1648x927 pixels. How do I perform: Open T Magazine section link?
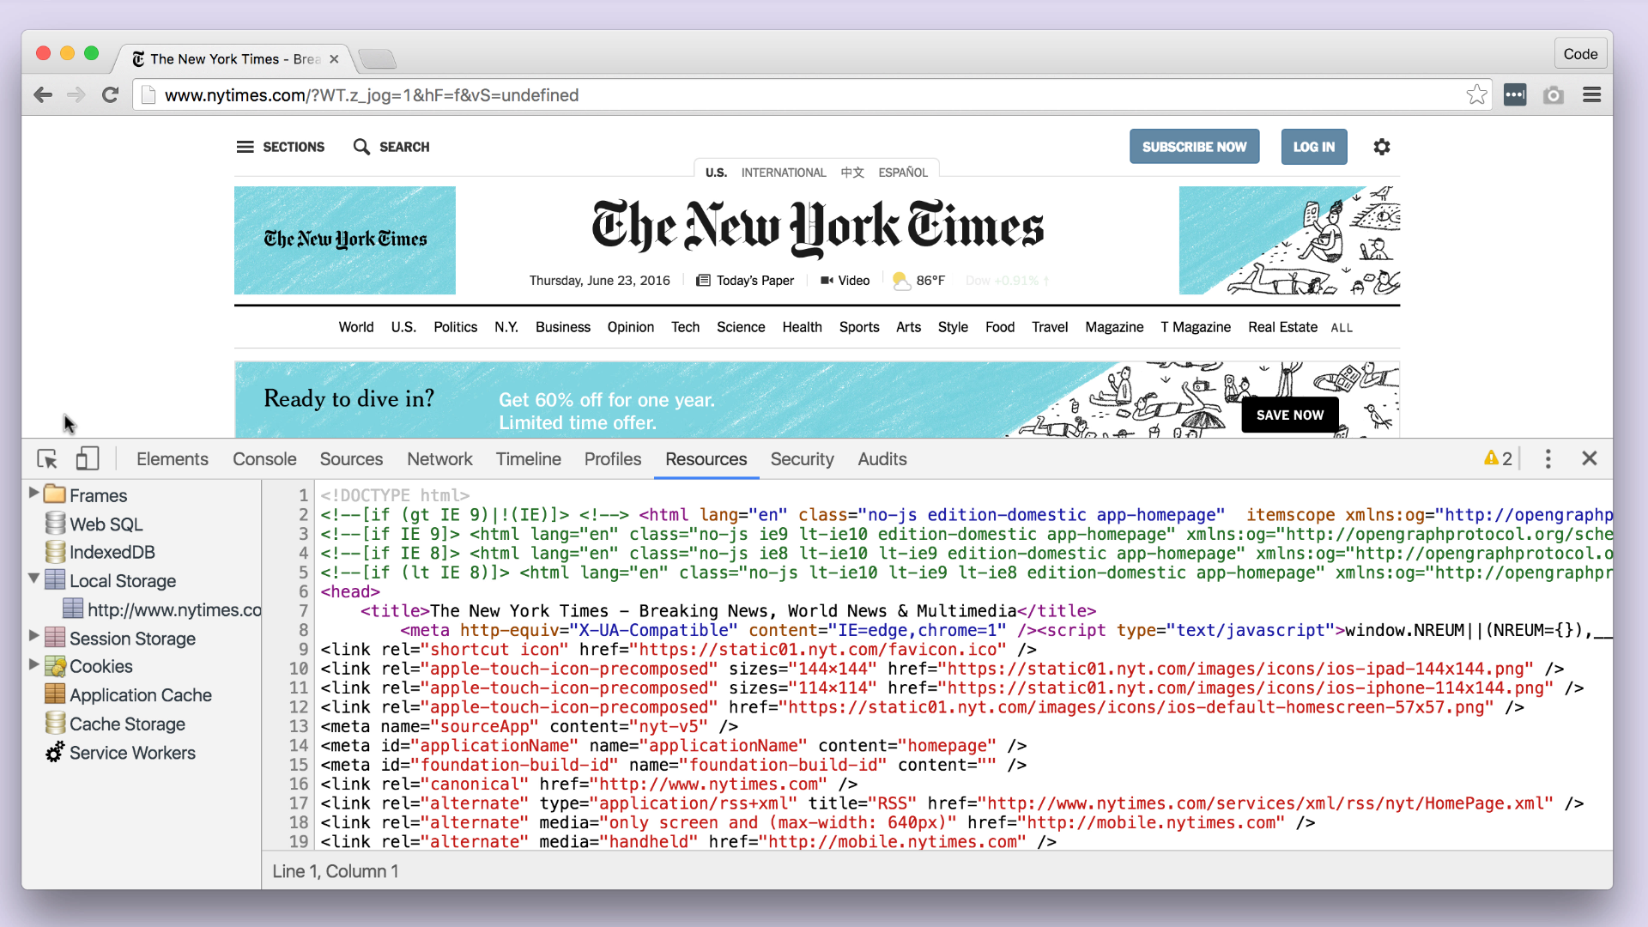click(1196, 327)
